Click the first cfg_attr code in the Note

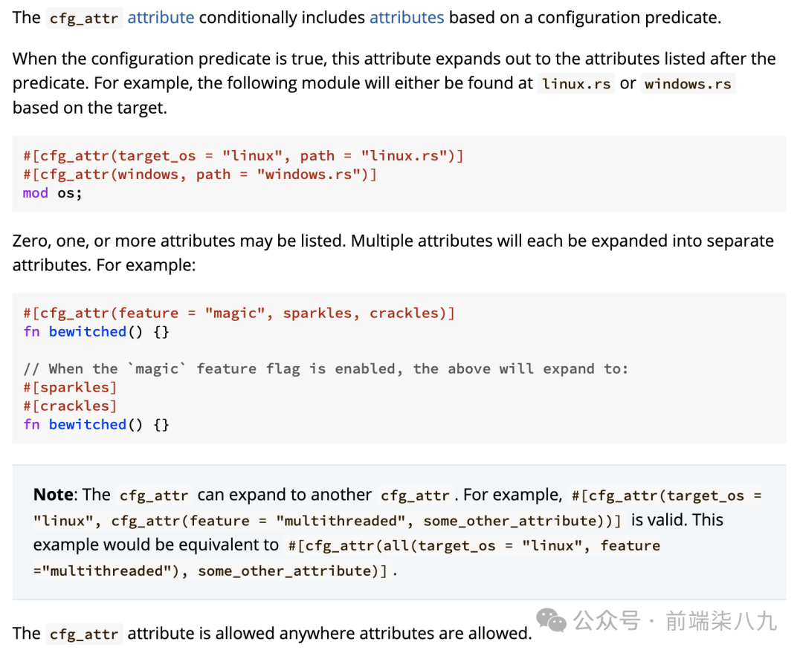tap(154, 496)
